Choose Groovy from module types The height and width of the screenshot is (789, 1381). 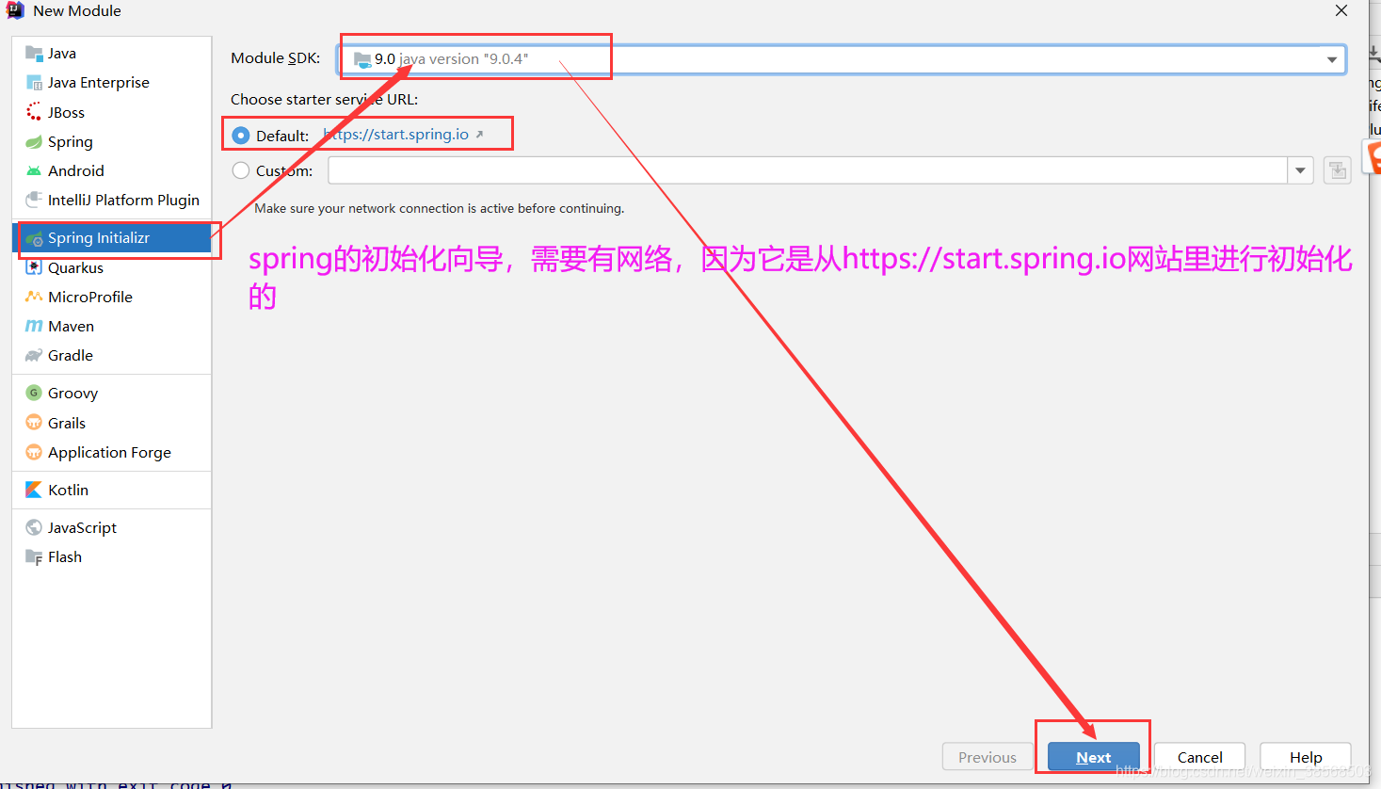click(x=112, y=393)
